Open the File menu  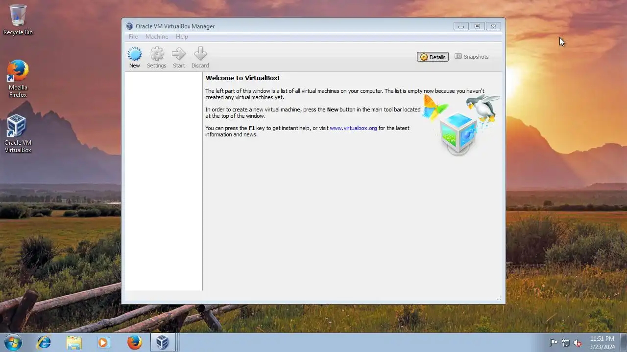click(133, 37)
